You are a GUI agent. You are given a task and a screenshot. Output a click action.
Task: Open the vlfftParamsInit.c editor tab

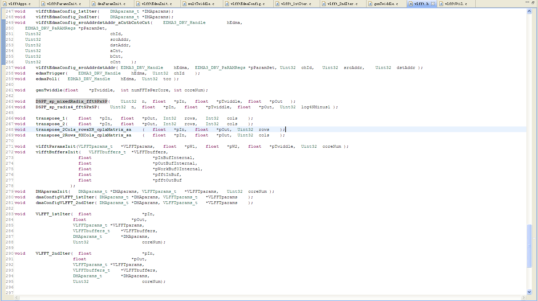(64, 4)
